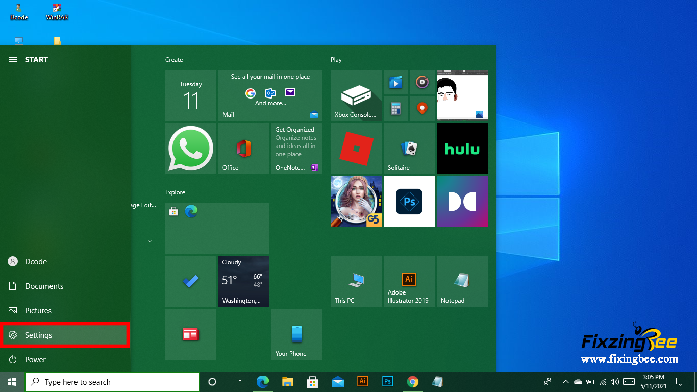Open the Dcode user account menu
Viewport: 697px width, 392px height.
tap(36, 262)
